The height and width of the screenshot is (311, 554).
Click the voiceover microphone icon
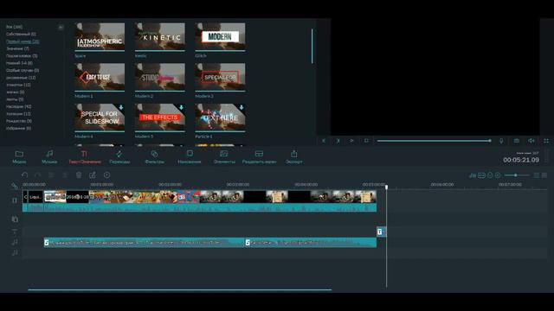[501, 141]
